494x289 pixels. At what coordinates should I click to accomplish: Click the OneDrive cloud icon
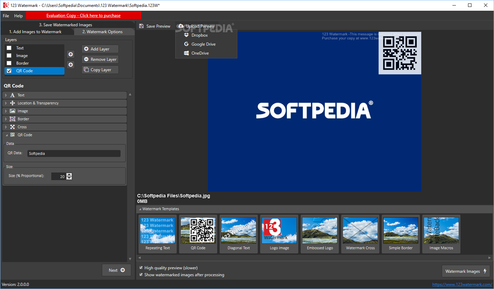coord(186,53)
